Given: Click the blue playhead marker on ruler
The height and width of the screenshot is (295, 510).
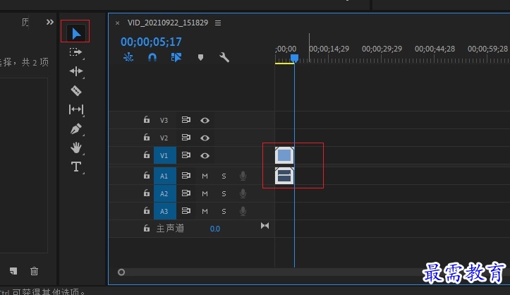Looking at the screenshot, I should [x=294, y=58].
